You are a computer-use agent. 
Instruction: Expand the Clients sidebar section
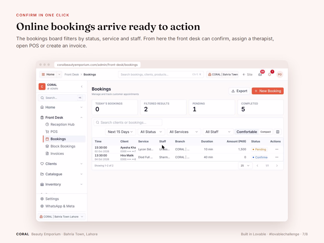point(62,164)
